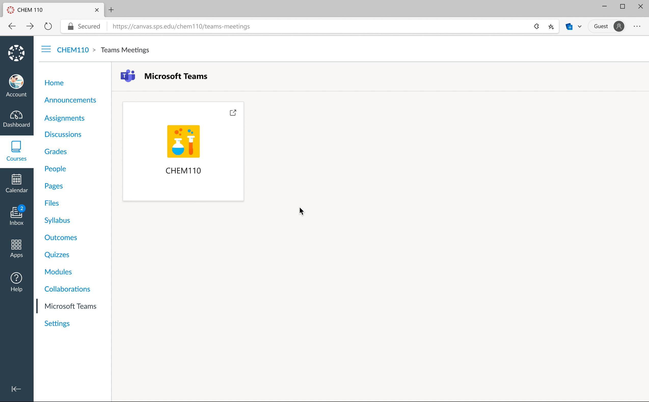Click the browser extensions puzzle icon

coord(536,26)
